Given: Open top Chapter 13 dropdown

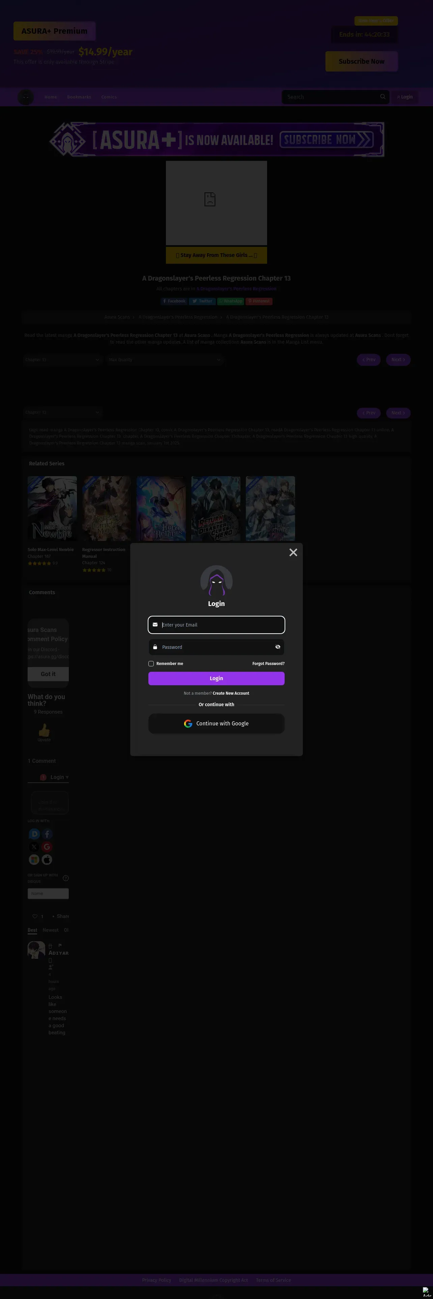Looking at the screenshot, I should (62, 360).
